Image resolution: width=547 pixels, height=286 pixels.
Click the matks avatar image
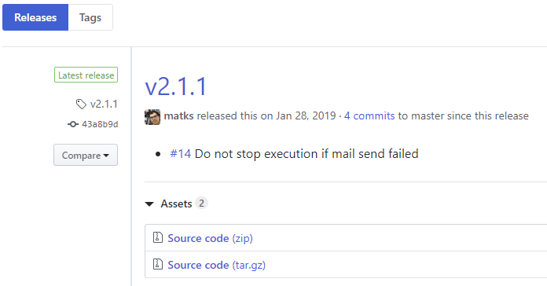pyautogui.click(x=152, y=117)
